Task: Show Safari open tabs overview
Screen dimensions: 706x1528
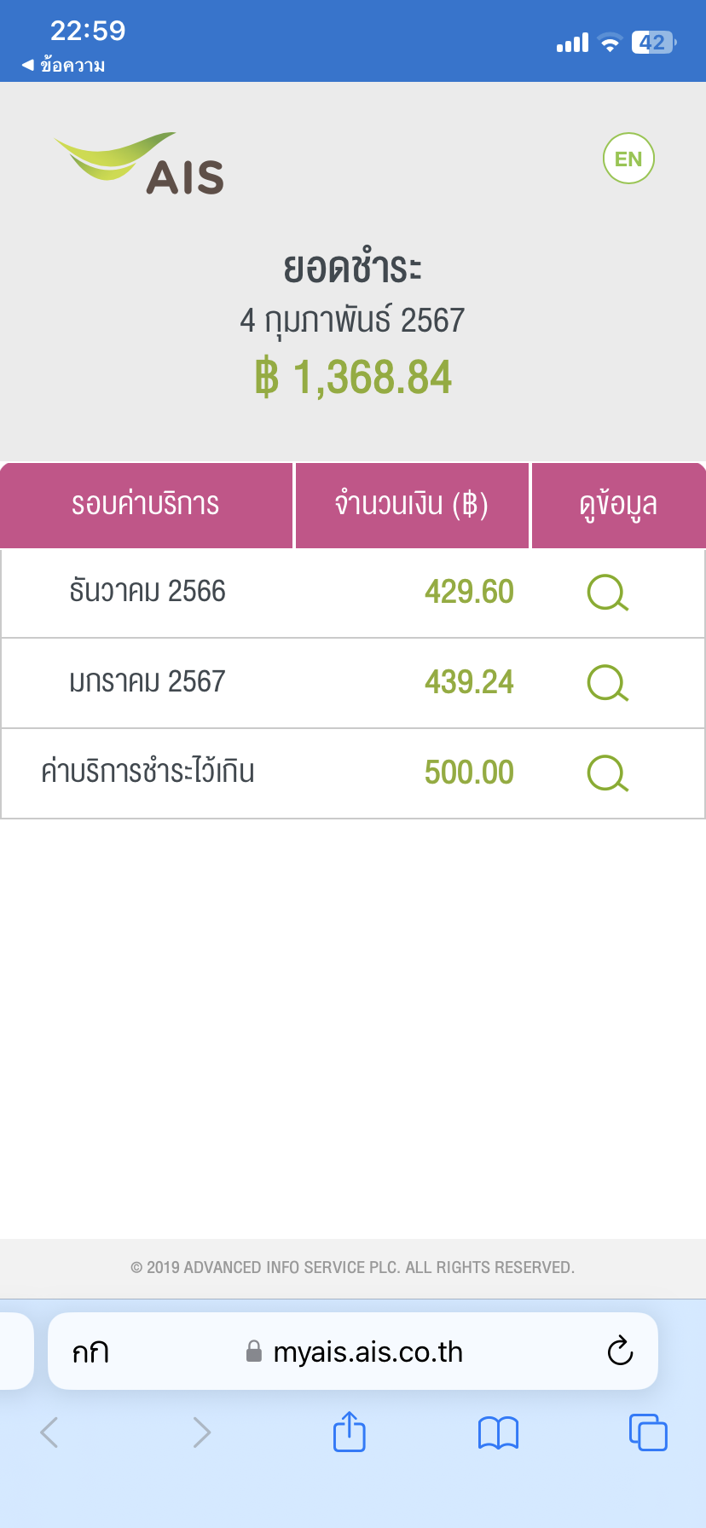Action: [648, 1432]
